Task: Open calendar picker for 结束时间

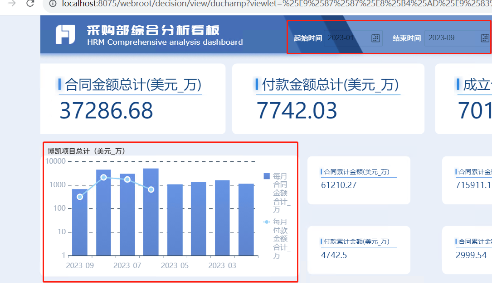Action: 485,38
